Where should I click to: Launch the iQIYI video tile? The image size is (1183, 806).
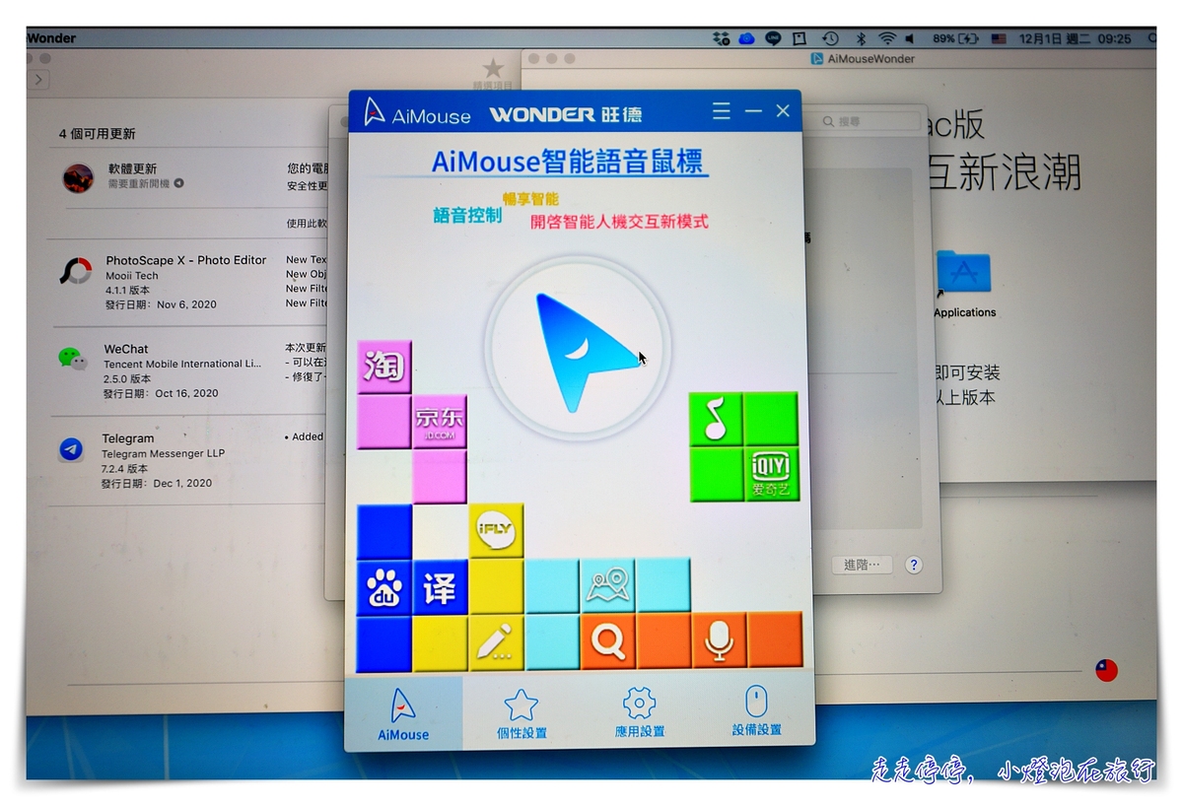pyautogui.click(x=771, y=474)
